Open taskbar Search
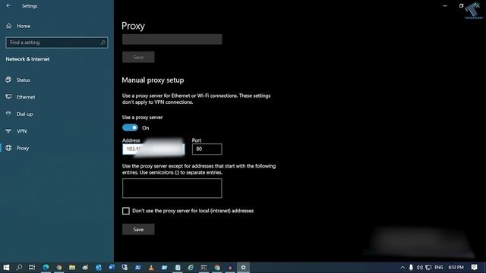Image resolution: width=486 pixels, height=273 pixels. pyautogui.click(x=19, y=268)
